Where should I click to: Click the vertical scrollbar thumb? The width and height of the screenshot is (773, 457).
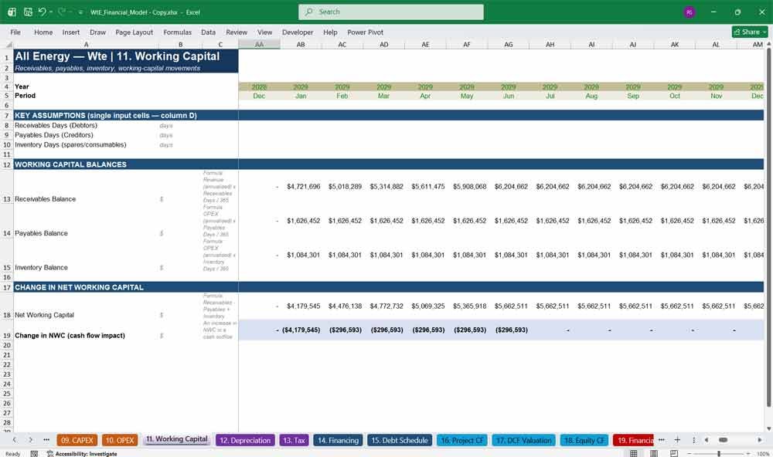(x=769, y=226)
